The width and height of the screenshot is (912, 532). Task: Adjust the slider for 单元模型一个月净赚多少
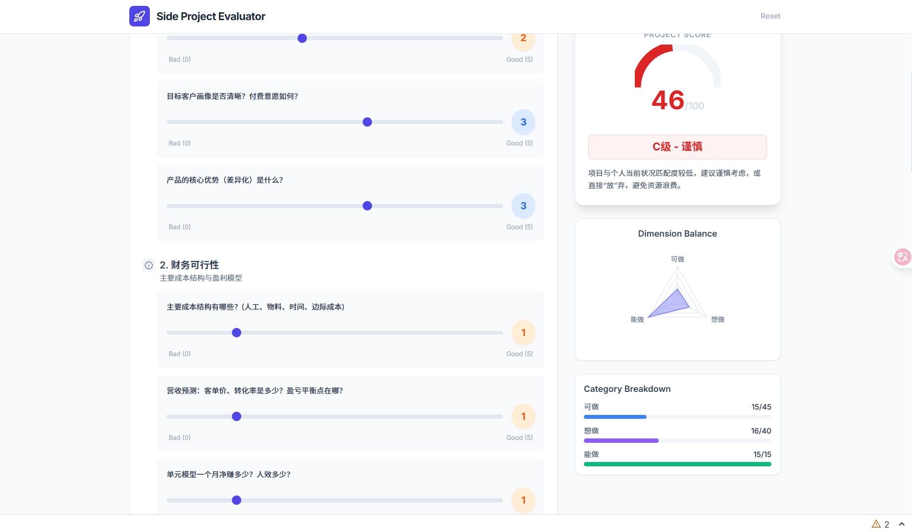coord(335,500)
